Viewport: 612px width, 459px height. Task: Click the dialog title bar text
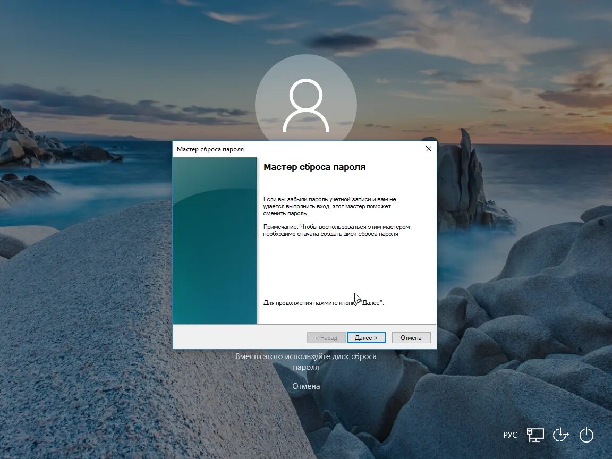(x=210, y=149)
